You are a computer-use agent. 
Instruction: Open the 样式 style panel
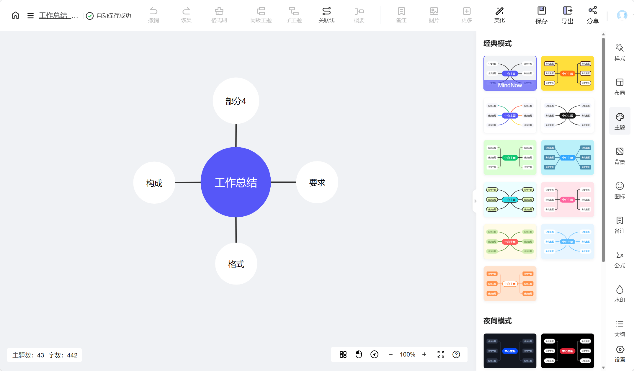[620, 52]
